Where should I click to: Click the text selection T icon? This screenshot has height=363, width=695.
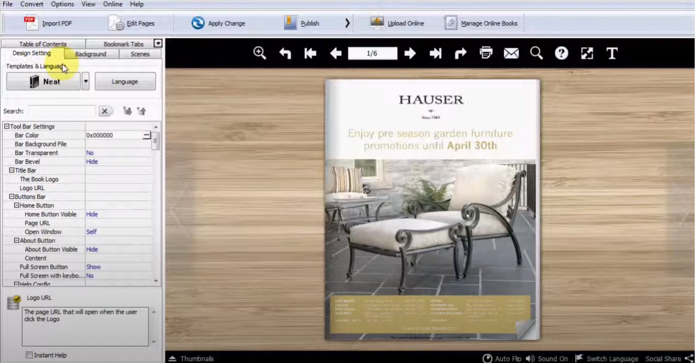tap(612, 54)
